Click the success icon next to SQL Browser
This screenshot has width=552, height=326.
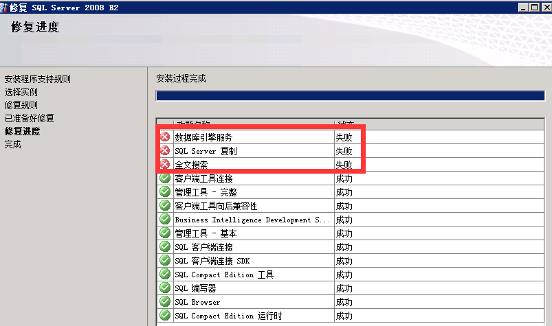coord(165,301)
